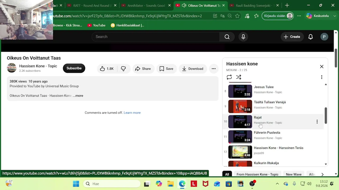Open the account avatar menu labeled P
The width and height of the screenshot is (339, 190).
pyautogui.click(x=324, y=37)
